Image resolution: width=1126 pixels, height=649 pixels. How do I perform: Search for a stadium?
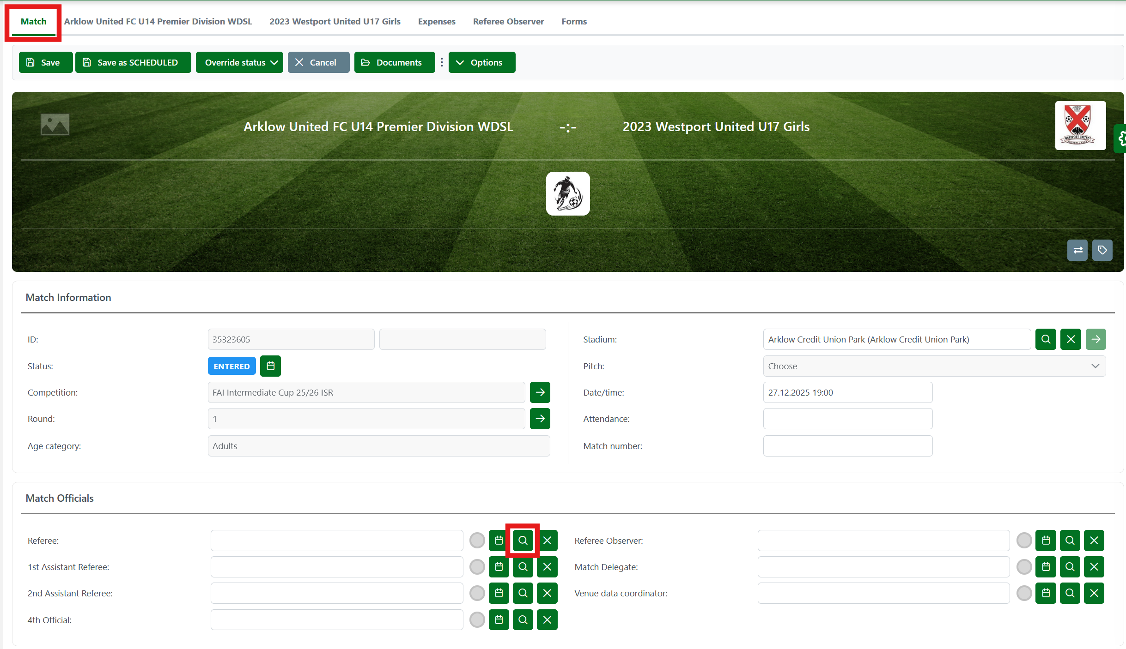(x=1046, y=339)
